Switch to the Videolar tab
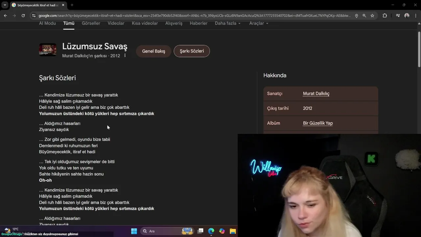The width and height of the screenshot is (421, 237). [x=116, y=23]
